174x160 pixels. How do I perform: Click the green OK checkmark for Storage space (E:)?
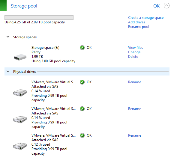pyautogui.click(x=82, y=48)
